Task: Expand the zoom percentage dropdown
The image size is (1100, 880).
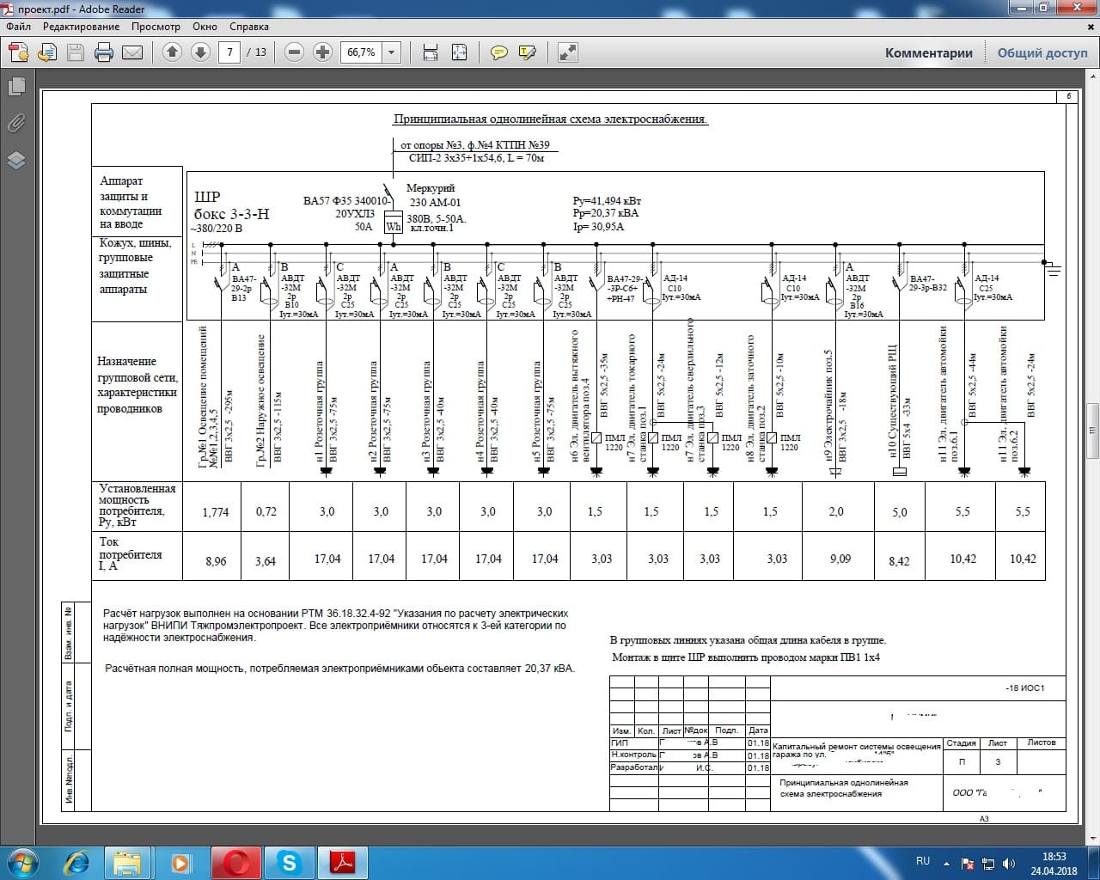Action: pos(392,52)
